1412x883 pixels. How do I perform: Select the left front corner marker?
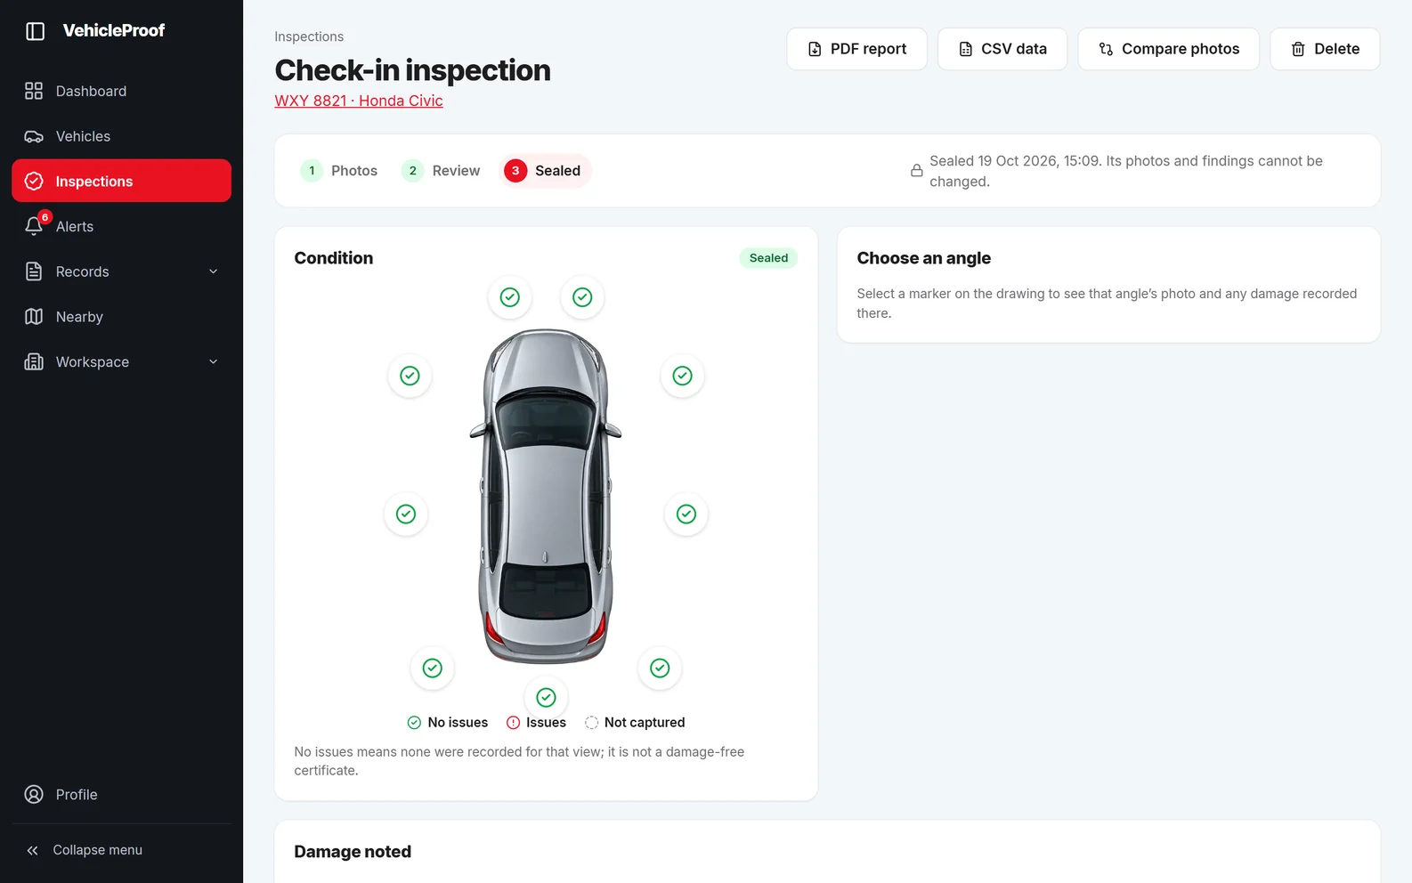click(410, 376)
